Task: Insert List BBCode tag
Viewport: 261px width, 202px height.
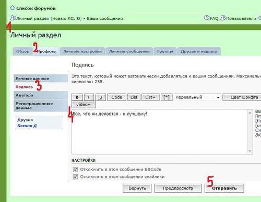Action: (134, 97)
